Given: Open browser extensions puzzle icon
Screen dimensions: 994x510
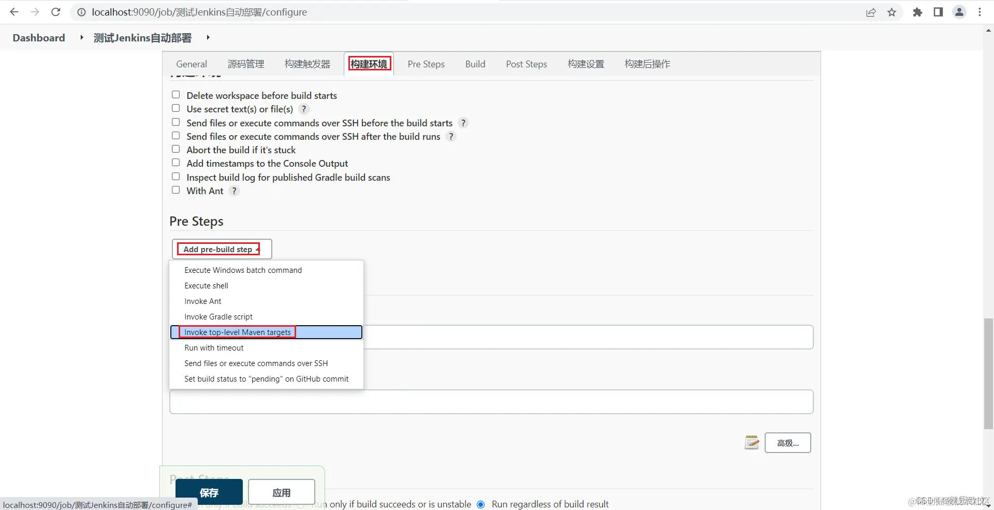Looking at the screenshot, I should pyautogui.click(x=917, y=12).
